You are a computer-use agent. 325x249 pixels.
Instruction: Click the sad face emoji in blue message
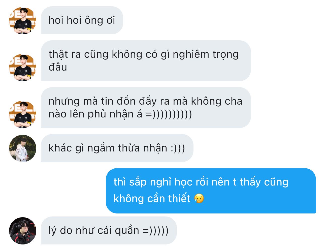(x=199, y=199)
